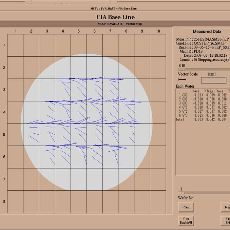Click the 'Measured Data' heading
Screen dimensions: 230x230
pos(207,32)
